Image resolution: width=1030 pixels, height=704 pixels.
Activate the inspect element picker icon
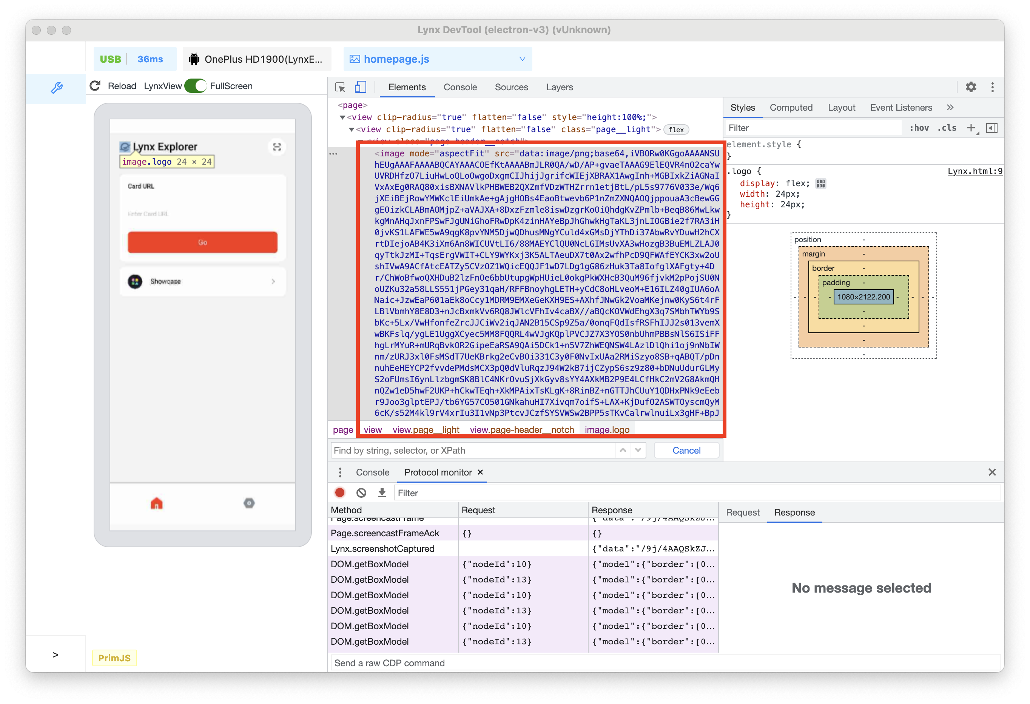(340, 87)
